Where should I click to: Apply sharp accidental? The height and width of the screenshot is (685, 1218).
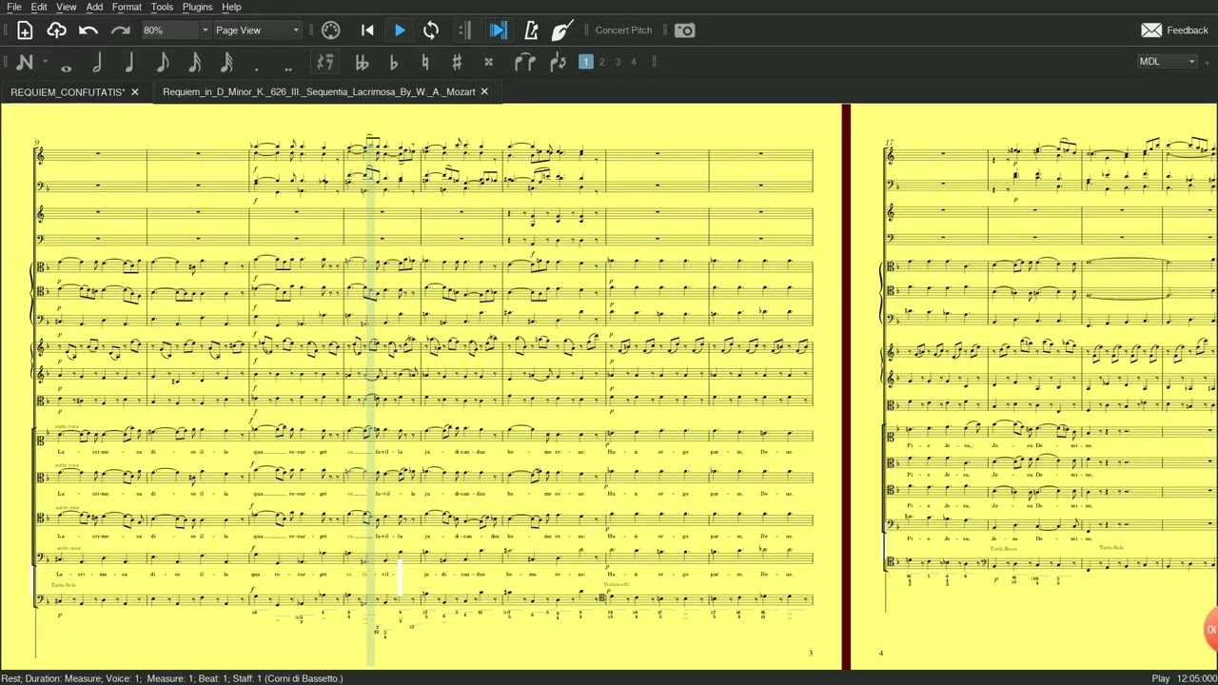[457, 63]
